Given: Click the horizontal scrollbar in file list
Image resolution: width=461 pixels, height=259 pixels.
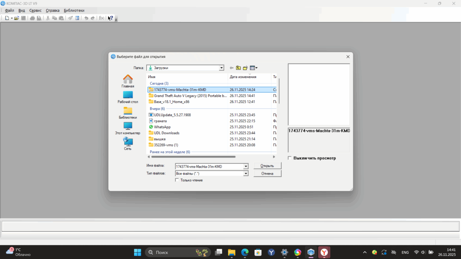Looking at the screenshot, I should point(193,157).
